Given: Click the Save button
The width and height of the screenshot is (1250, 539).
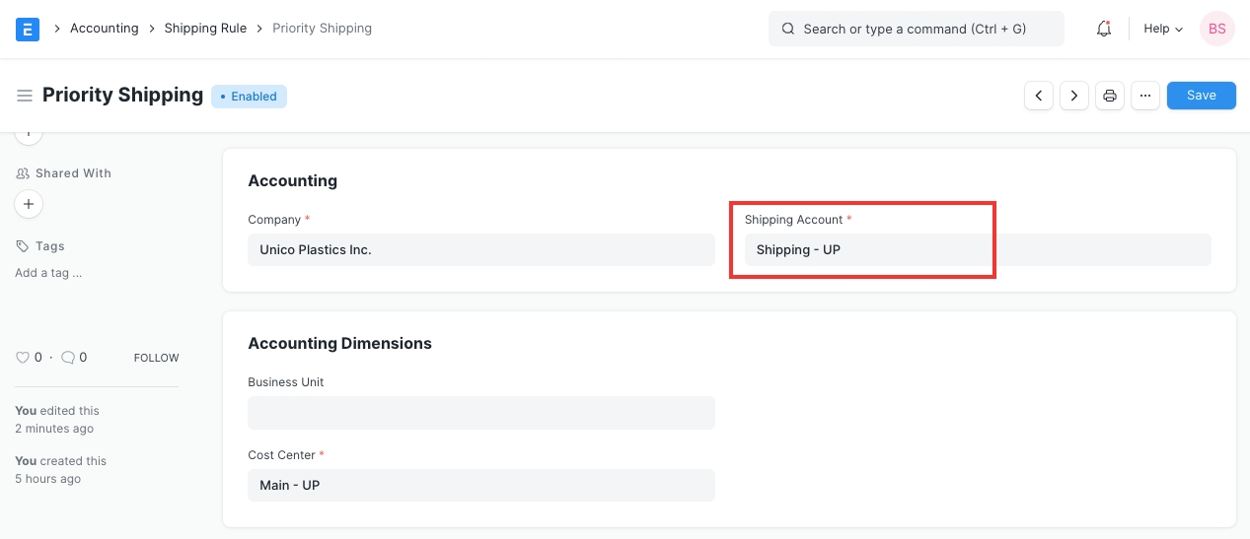Looking at the screenshot, I should [1201, 96].
